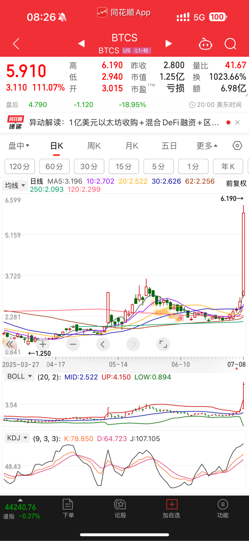Image resolution: width=249 pixels, height=541 pixels.
Task: Choose the 30分 period button
Action: 89,167
